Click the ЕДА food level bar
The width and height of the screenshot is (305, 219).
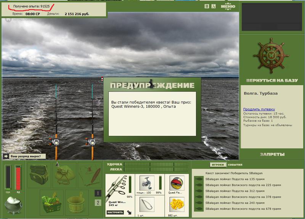8,177
